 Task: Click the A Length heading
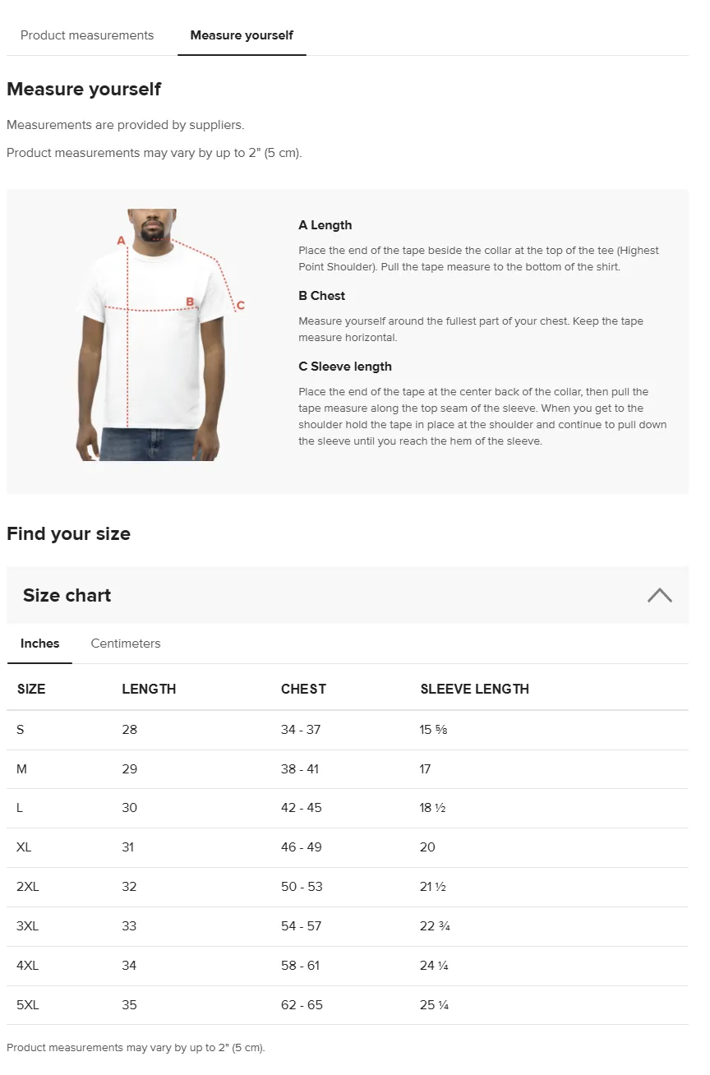tap(325, 225)
